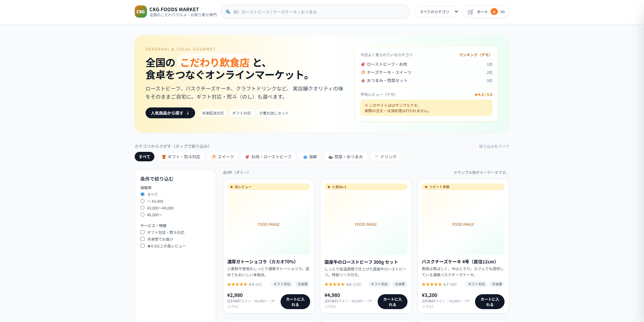Switch to the すべて category tab
This screenshot has height=322, width=644.
click(144, 157)
